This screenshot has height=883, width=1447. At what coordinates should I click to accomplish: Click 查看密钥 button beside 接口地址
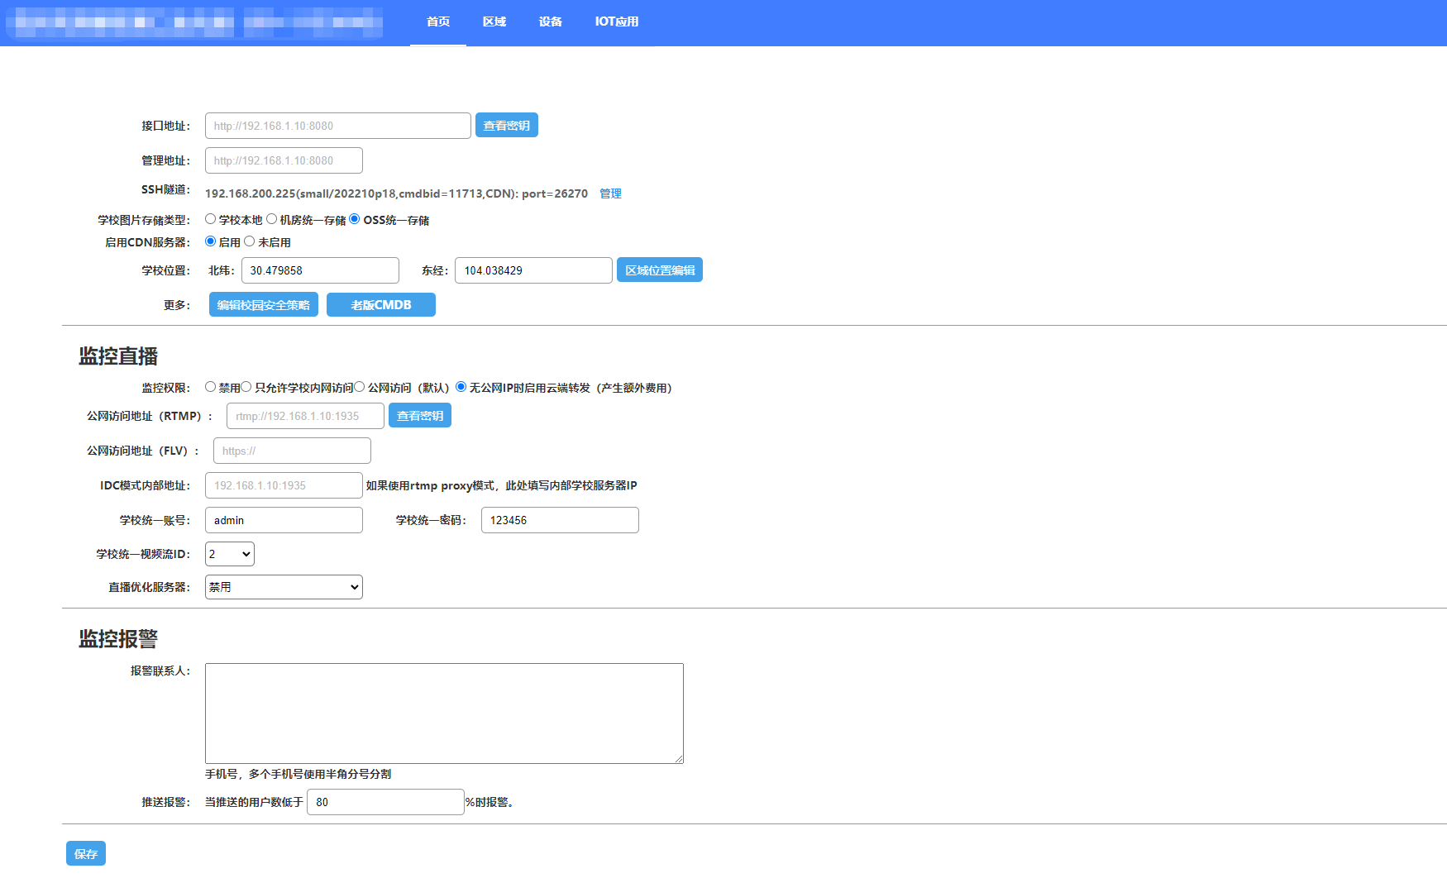pyautogui.click(x=506, y=126)
